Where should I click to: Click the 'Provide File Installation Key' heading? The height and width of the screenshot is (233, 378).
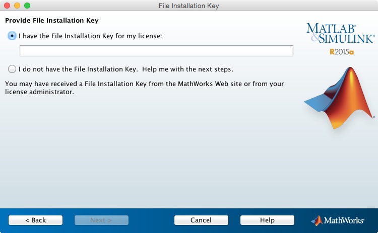coord(52,21)
